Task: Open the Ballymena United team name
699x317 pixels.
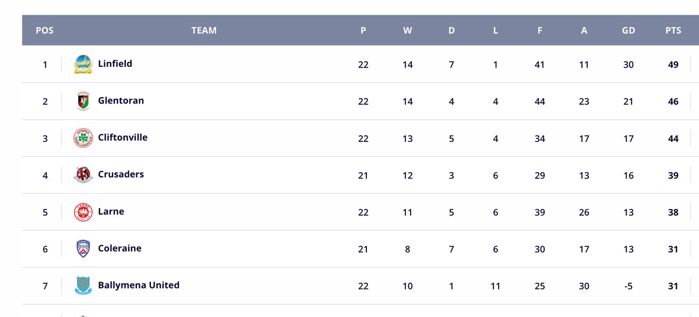Action: pyautogui.click(x=139, y=285)
